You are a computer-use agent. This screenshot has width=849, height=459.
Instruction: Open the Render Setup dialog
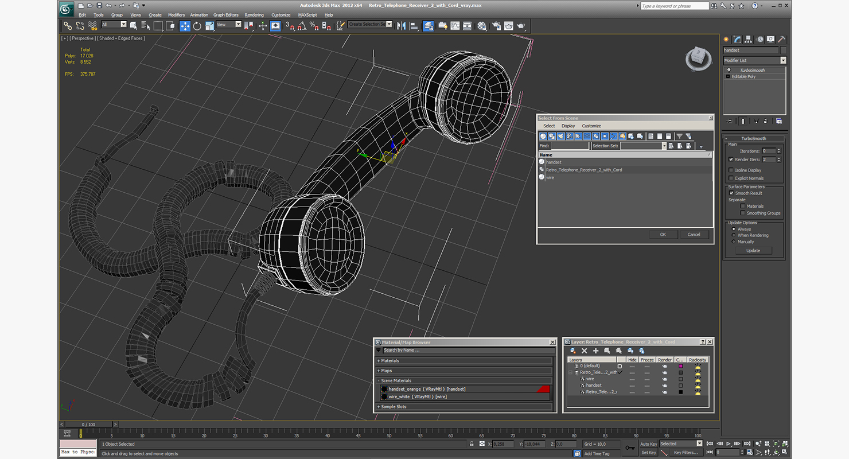point(496,26)
